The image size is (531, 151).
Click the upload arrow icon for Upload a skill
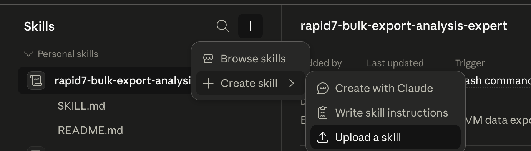click(x=323, y=137)
